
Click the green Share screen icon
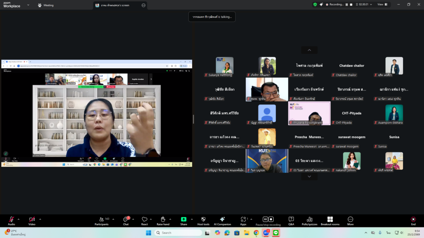[x=183, y=219]
